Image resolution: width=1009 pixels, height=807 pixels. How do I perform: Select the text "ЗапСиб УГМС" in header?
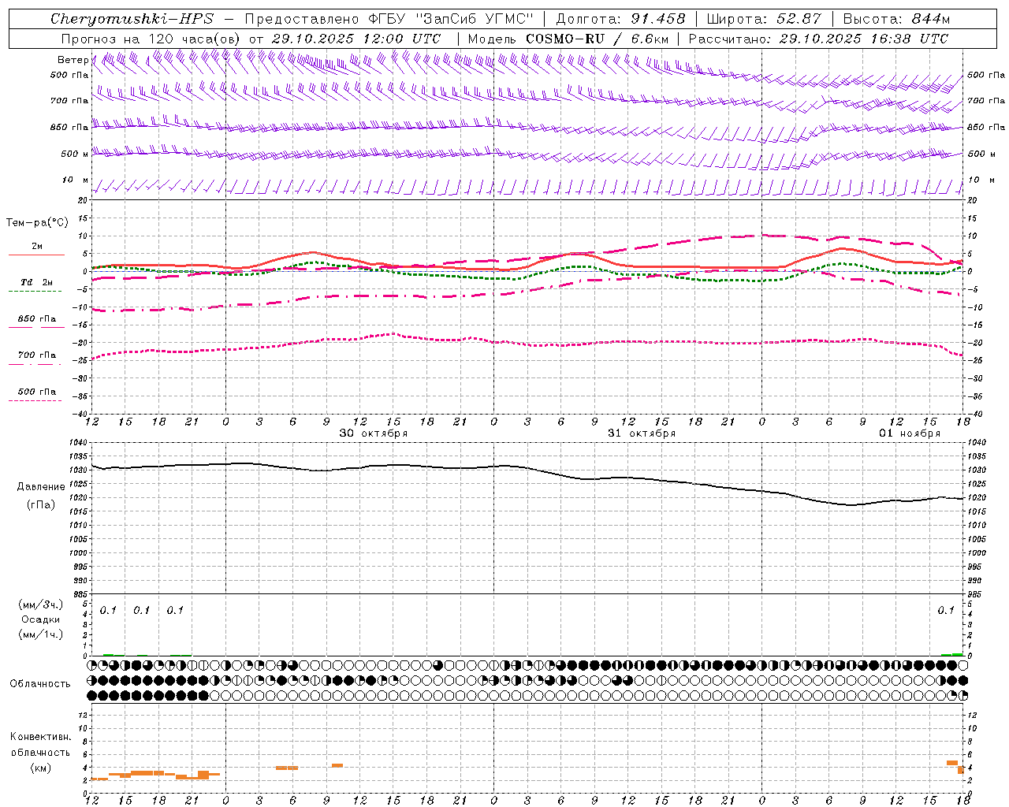(x=475, y=19)
